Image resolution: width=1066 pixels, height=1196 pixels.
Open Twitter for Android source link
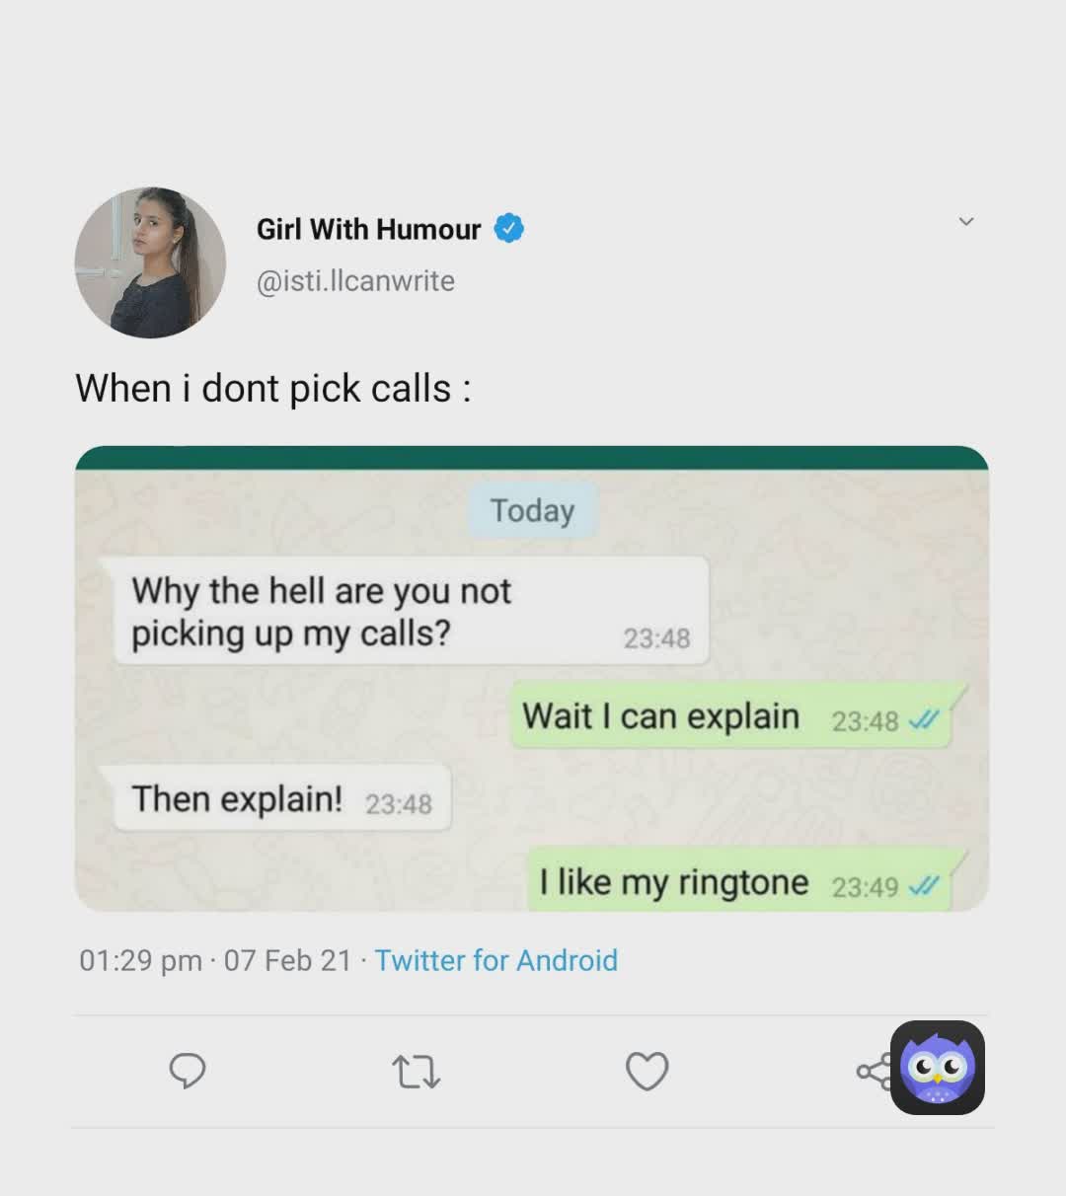pyautogui.click(x=496, y=960)
